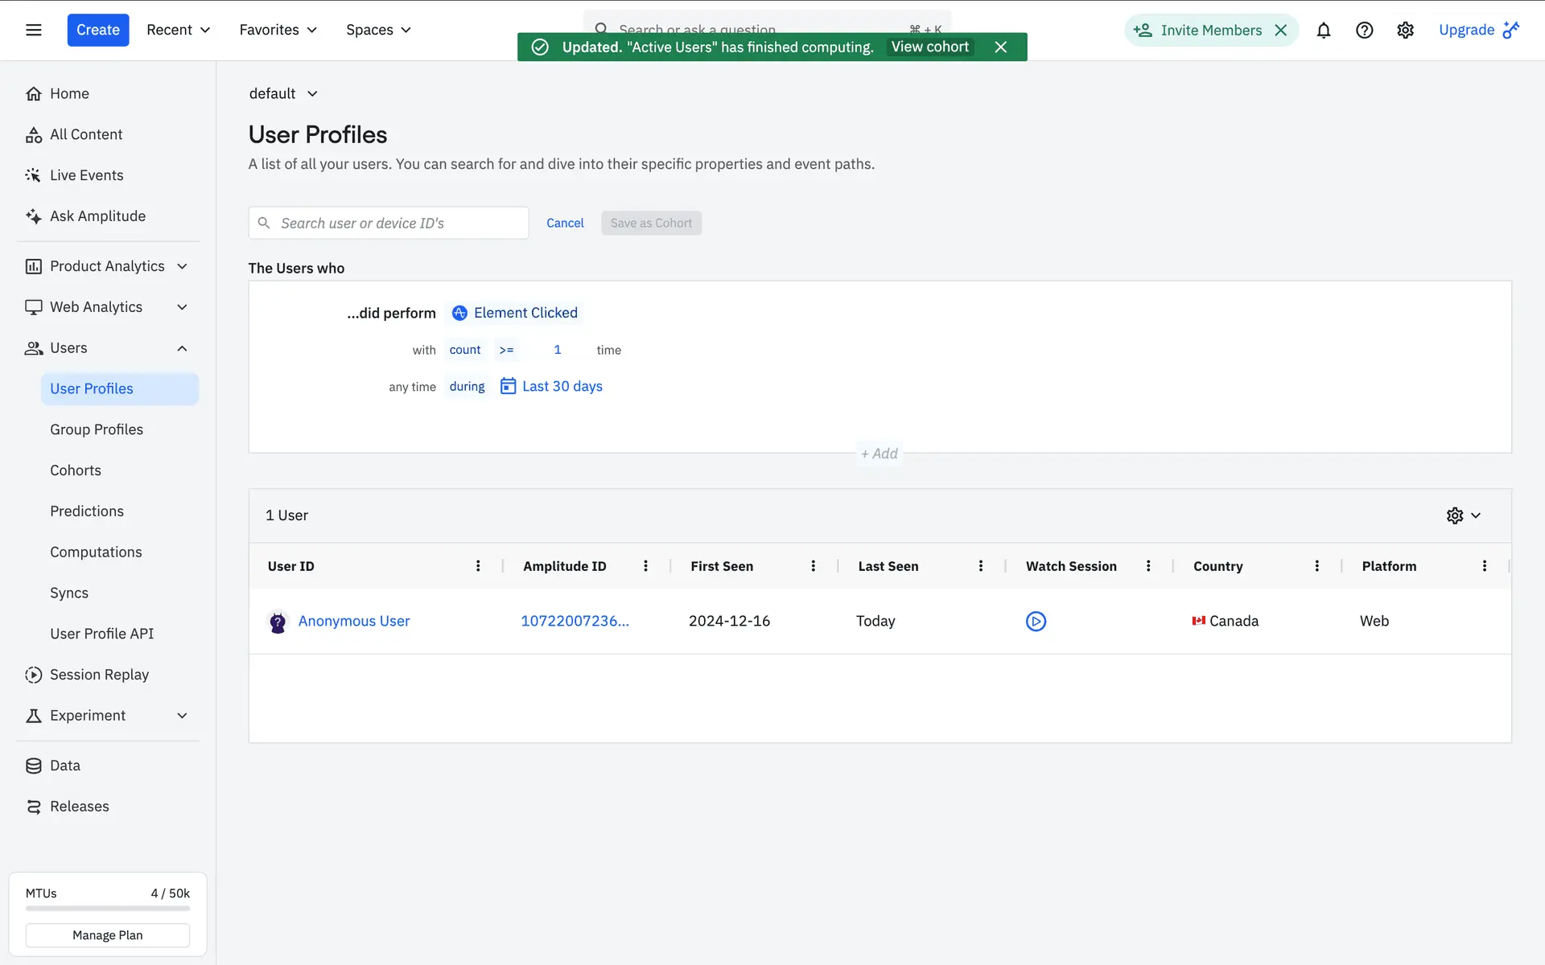Open the settings gear in top bar
This screenshot has width=1545, height=965.
1405,30
